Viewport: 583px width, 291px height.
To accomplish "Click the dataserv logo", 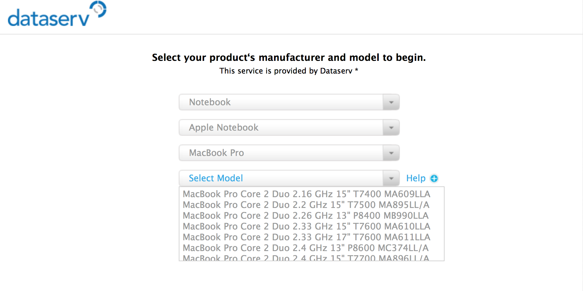I will tap(57, 14).
